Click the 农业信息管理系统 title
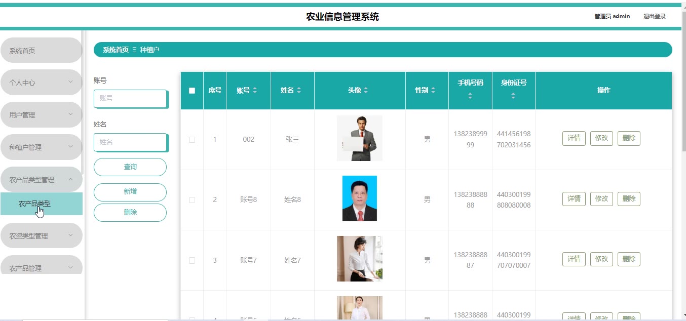Screen dimensions: 686x321 click(x=342, y=17)
